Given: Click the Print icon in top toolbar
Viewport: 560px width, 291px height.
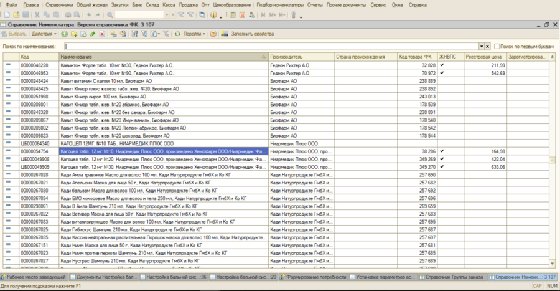Looking at the screenshot, I should [68, 15].
